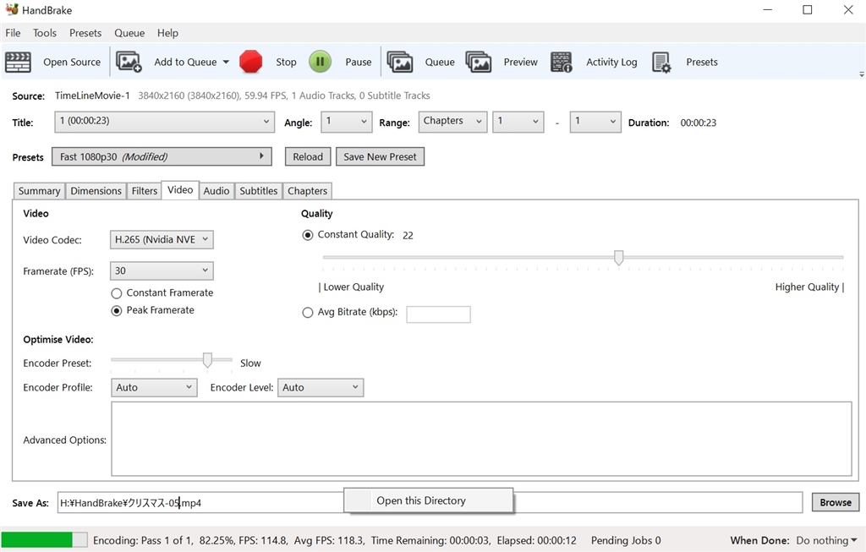The image size is (866, 552).
Task: Select the Constant Quality radio button
Action: [308, 235]
